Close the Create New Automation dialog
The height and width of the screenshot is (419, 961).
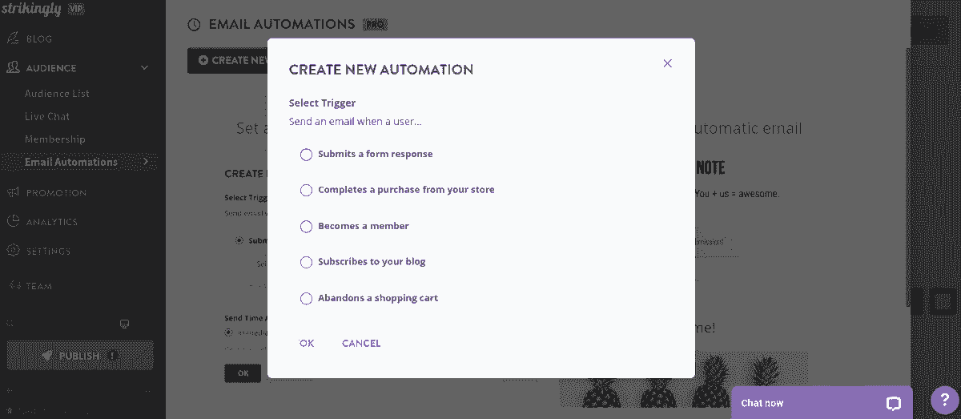[x=667, y=63]
